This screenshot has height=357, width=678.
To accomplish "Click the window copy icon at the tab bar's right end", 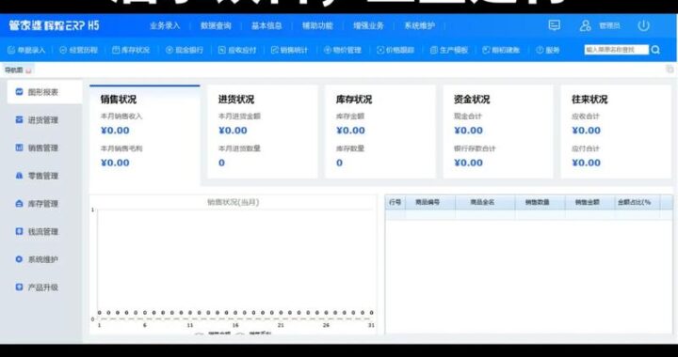I will tap(670, 70).
